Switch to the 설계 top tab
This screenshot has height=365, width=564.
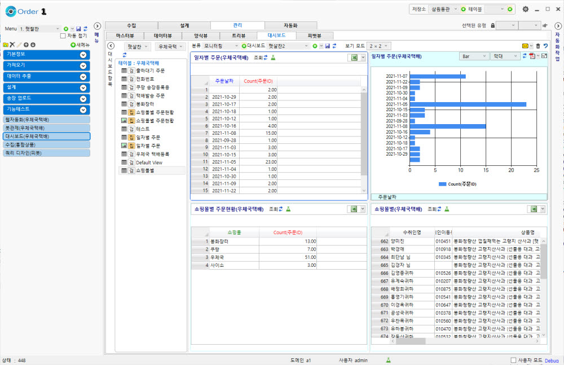click(184, 25)
